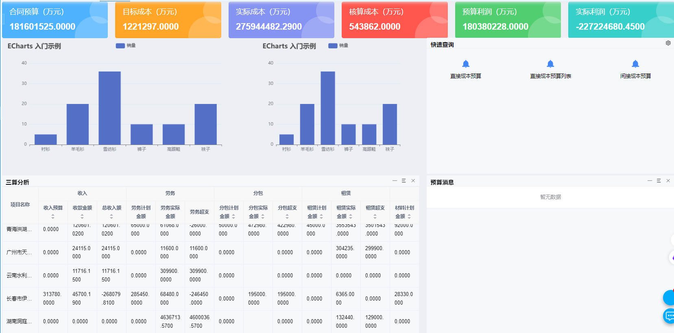Sort table by 收入预算 column
This screenshot has width=674, height=333.
tap(53, 216)
